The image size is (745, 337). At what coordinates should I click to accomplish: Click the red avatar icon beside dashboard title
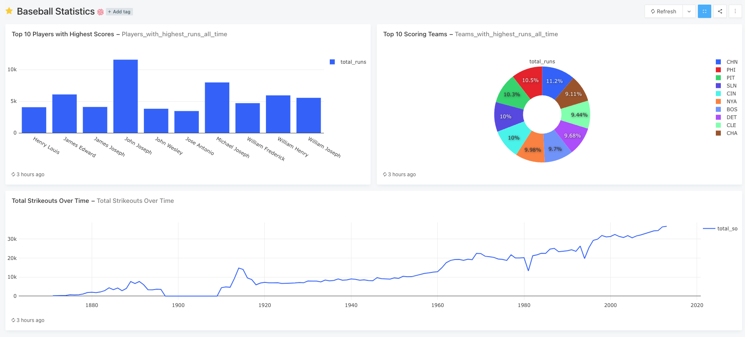[x=100, y=12]
